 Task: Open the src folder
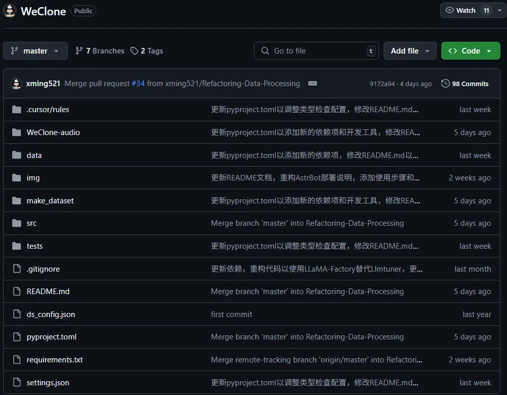click(x=32, y=223)
